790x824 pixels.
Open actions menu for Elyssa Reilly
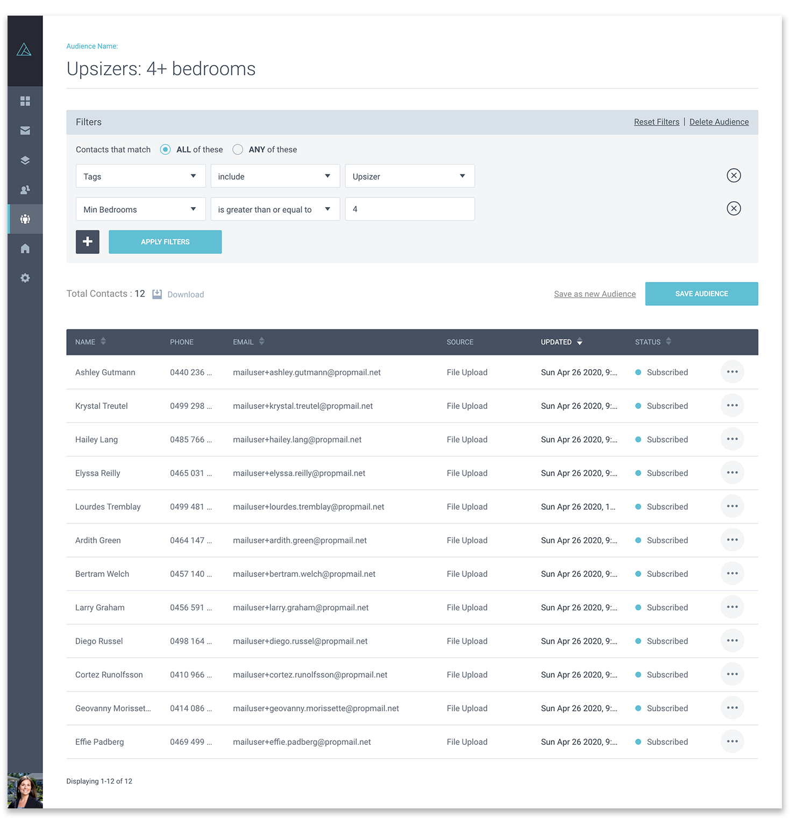[732, 473]
